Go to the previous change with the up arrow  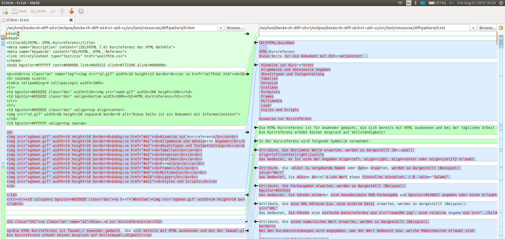tap(62, 11)
